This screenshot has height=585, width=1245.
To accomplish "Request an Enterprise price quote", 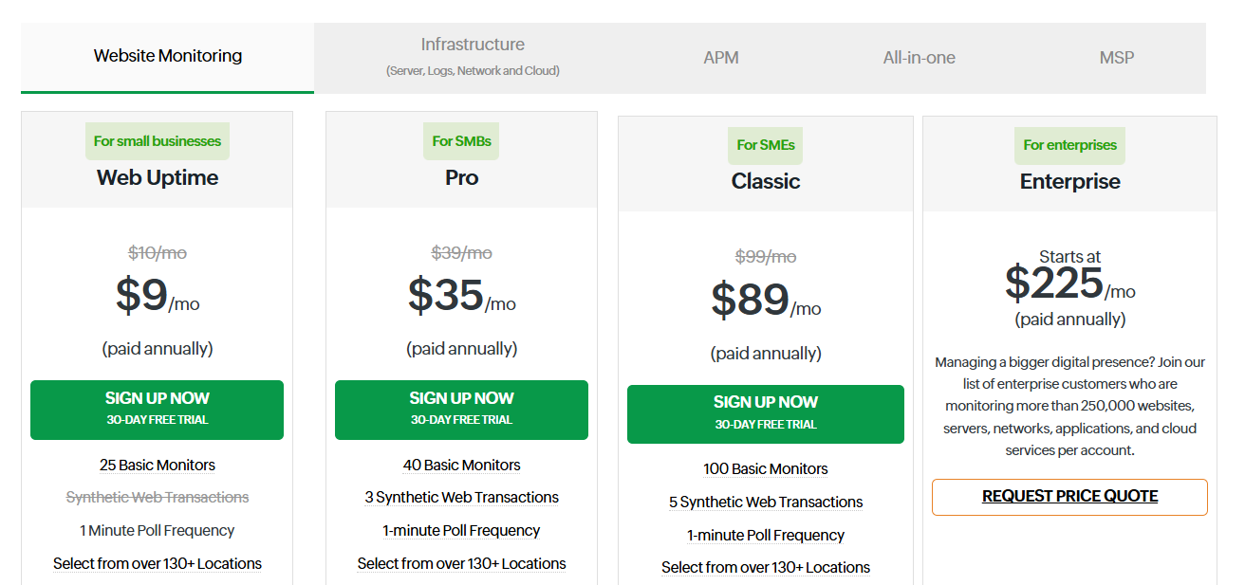I will 1069,497.
